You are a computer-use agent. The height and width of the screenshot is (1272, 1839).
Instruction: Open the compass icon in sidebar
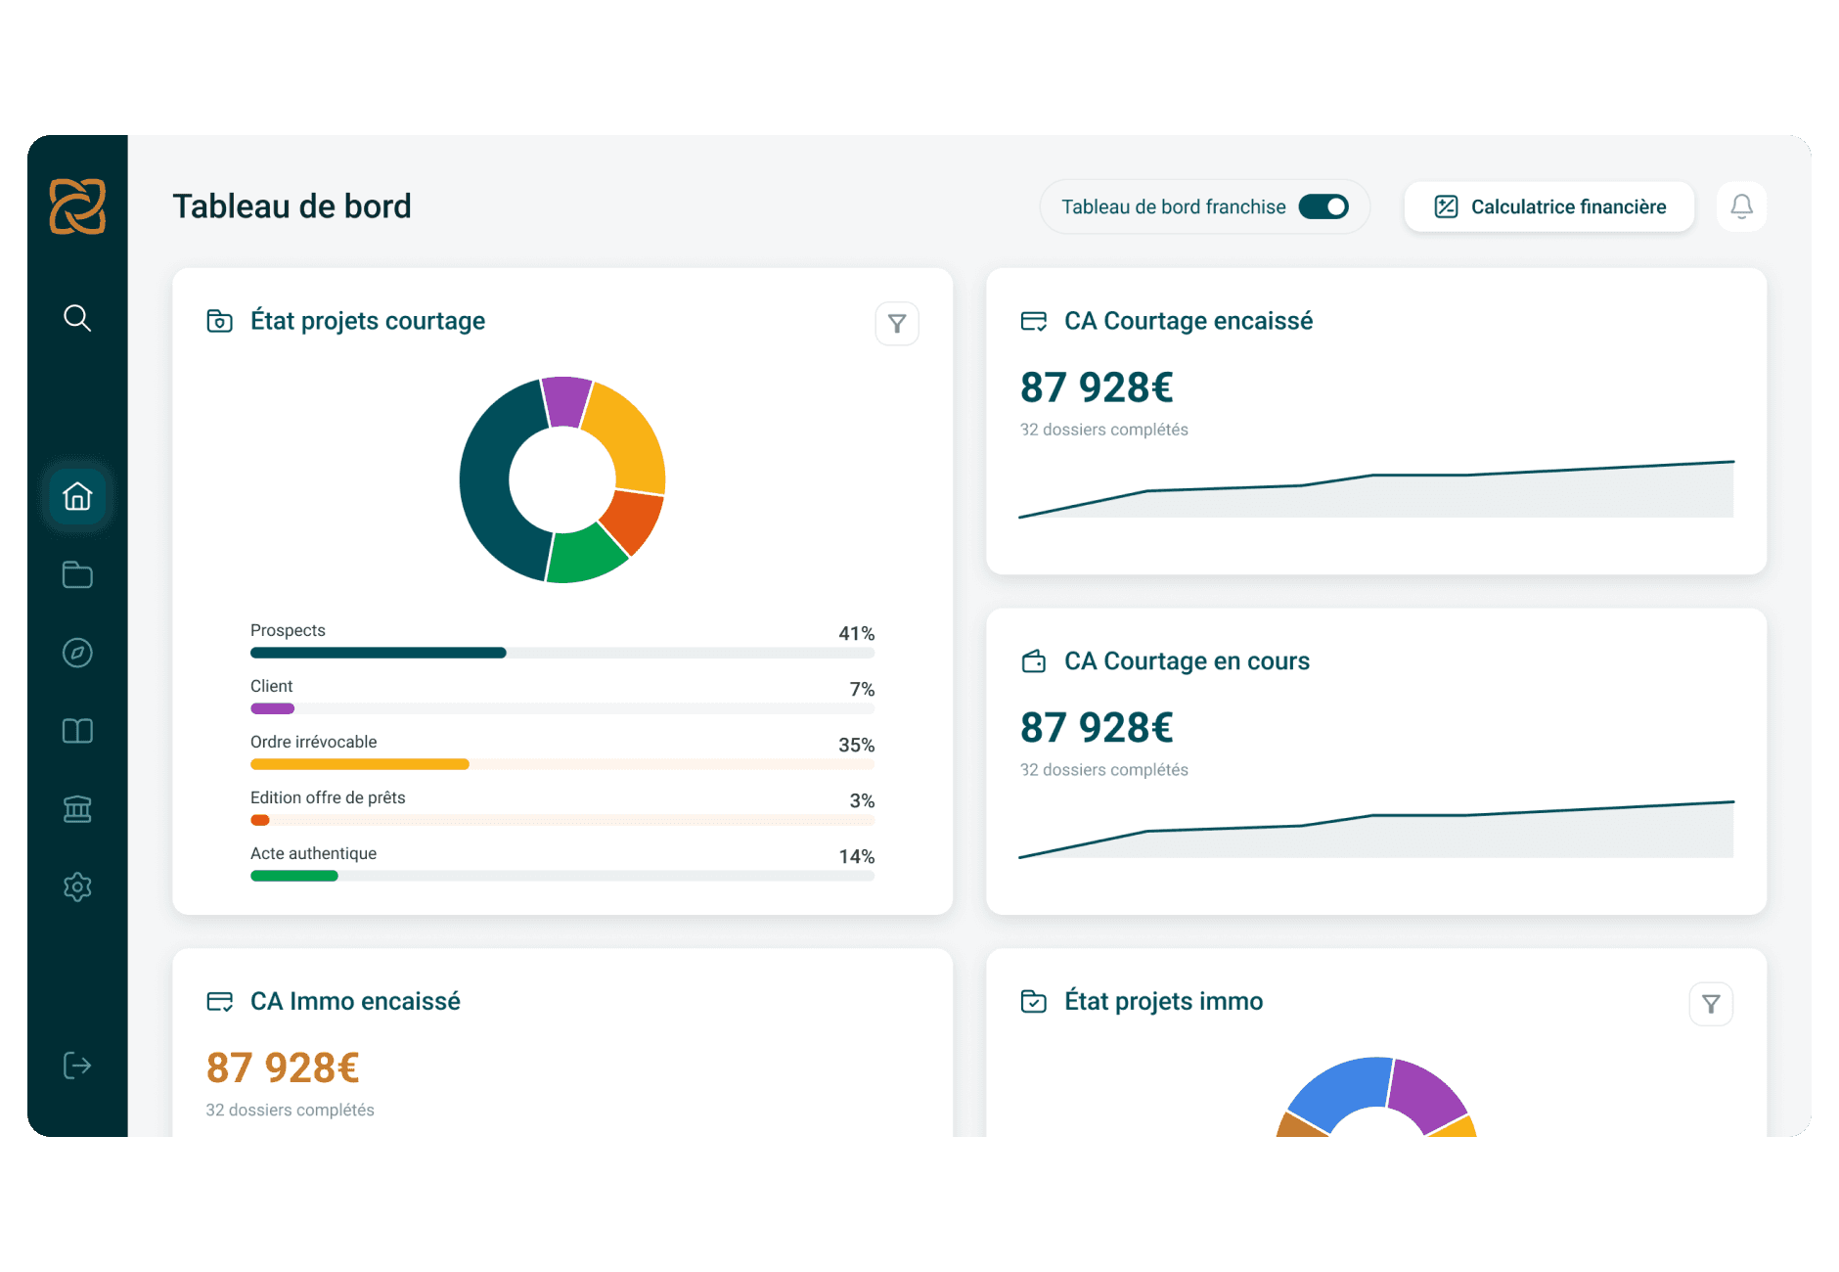77,653
